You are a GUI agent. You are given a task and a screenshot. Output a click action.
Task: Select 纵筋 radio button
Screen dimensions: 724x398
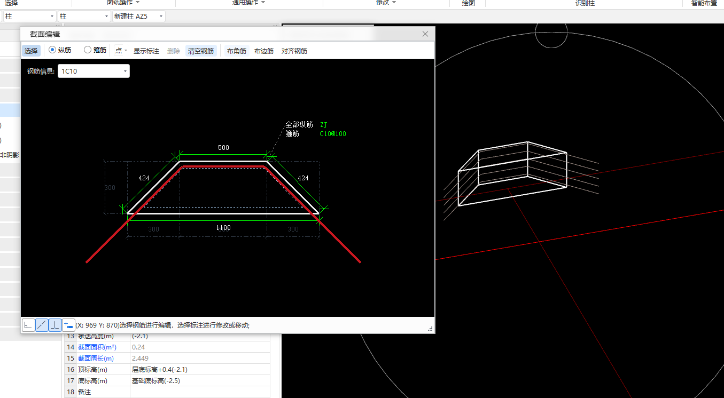point(52,50)
